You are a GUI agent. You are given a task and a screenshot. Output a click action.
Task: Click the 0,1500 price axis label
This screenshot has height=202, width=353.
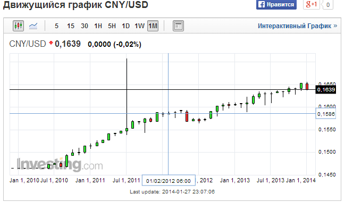(x=327, y=152)
